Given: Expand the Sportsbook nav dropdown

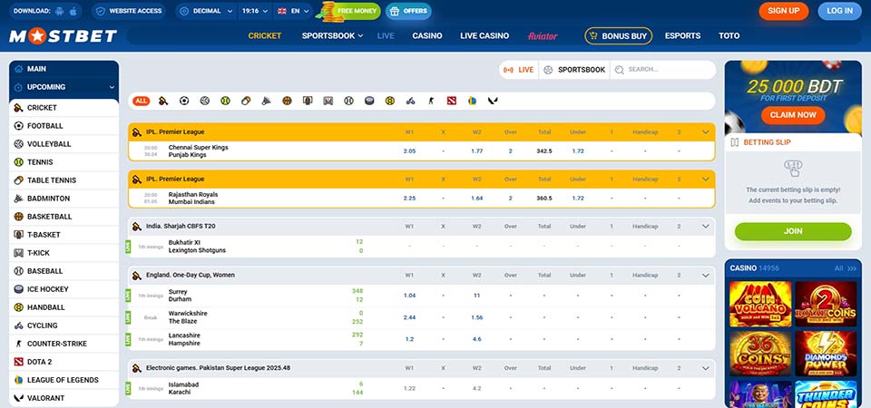Looking at the screenshot, I should point(332,36).
